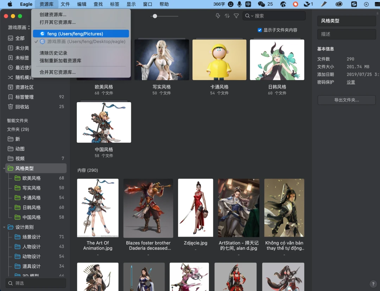Screen dimensions: 380x291
Task: Choose 合并其它资源库... menu item
Action: click(x=57, y=72)
